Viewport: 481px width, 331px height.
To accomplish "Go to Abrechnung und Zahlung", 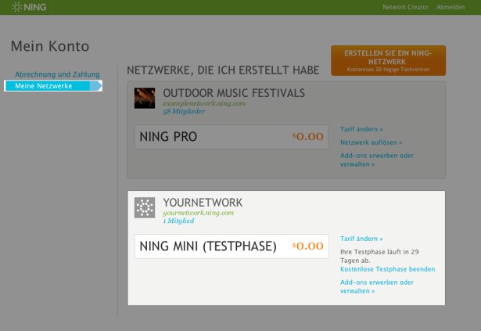I will click(57, 74).
